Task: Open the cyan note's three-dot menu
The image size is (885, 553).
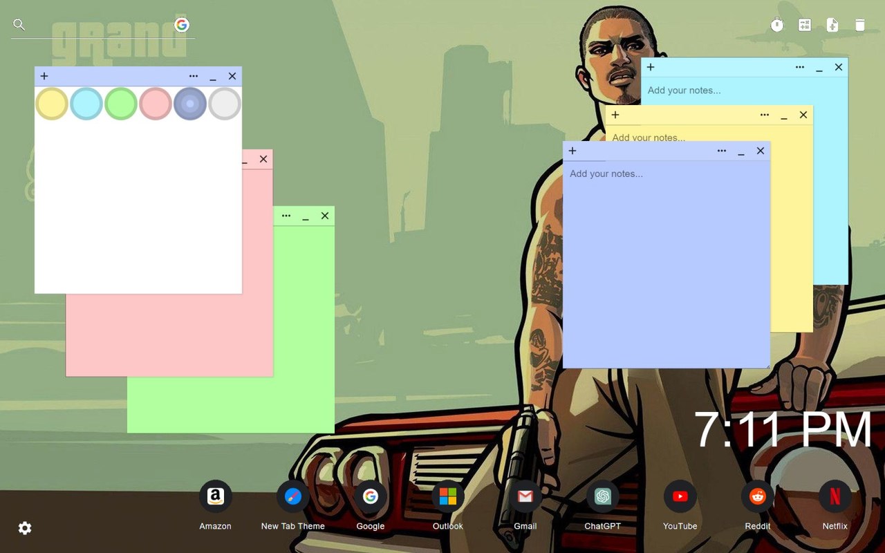Action: click(x=800, y=67)
